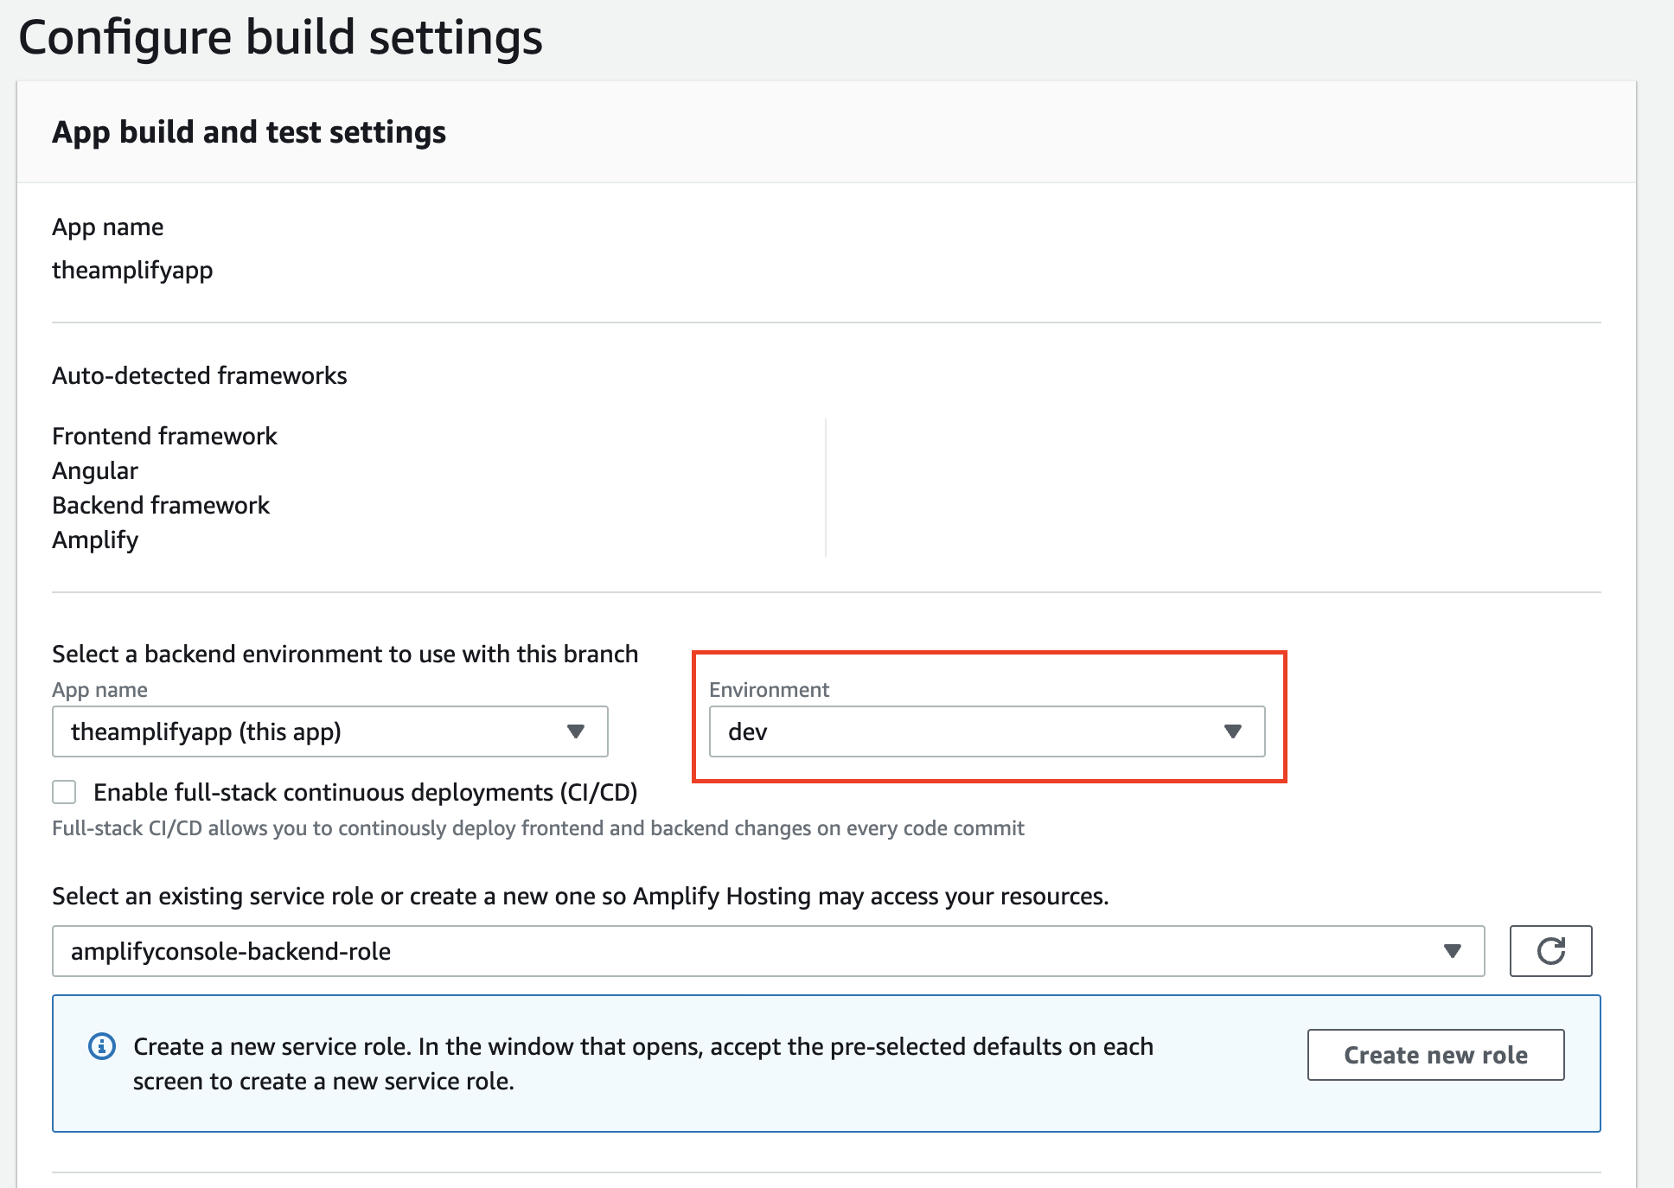This screenshot has width=1674, height=1188.
Task: Click the 'Auto-detected frameworks' label
Action: click(x=199, y=375)
